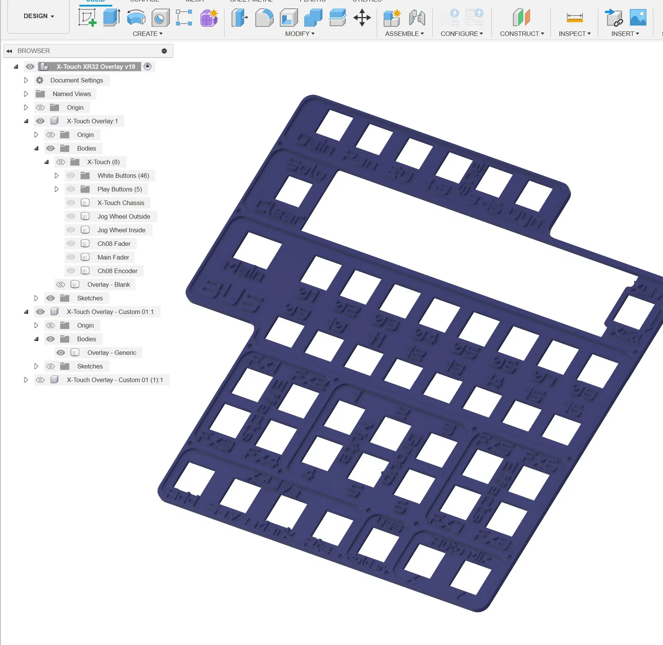
Task: Open the INSERT menu
Action: coord(625,34)
